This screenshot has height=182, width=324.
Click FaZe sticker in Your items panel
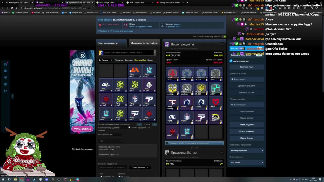[x=172, y=103]
